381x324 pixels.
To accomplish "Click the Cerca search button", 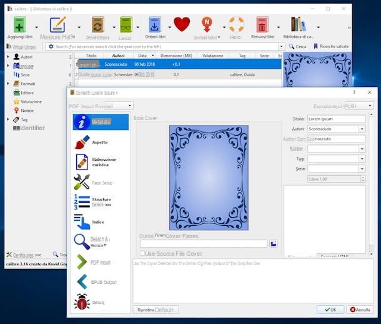I will pyautogui.click(x=298, y=46).
